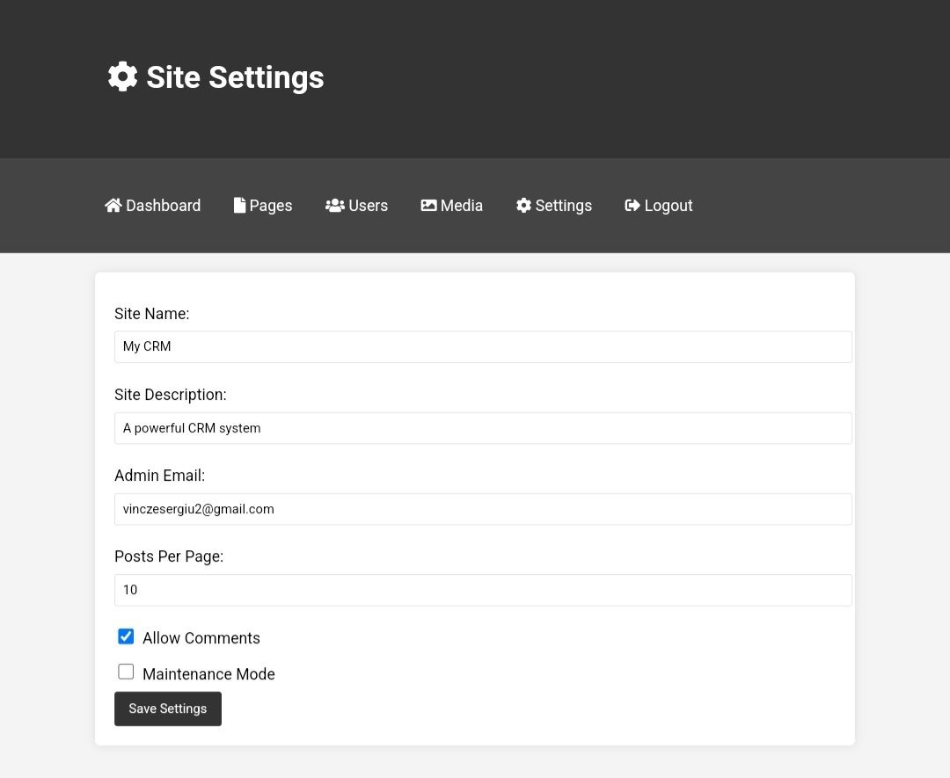Screen dimensions: 950x778
Task: Open the Users nav link
Action: (368, 206)
